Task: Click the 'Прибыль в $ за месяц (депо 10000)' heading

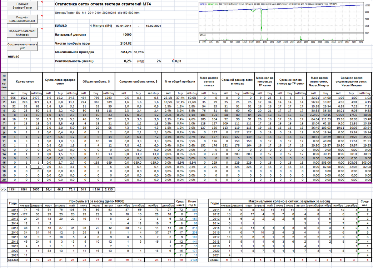Action: [96, 201]
